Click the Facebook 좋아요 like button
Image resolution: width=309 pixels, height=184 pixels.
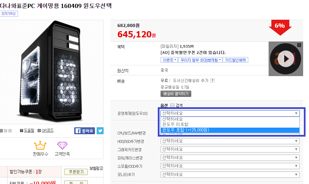85,131
